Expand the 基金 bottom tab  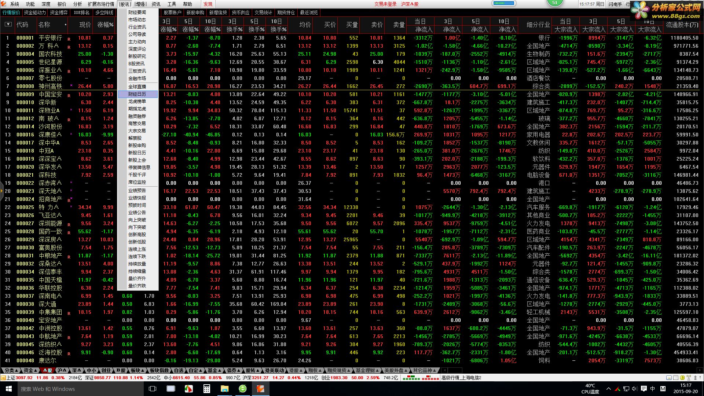[214, 370]
